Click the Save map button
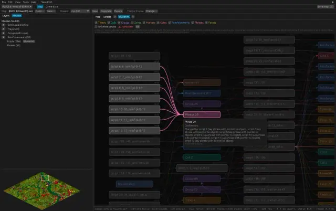Viewport: 336px width, 211px height. click(x=325, y=7)
